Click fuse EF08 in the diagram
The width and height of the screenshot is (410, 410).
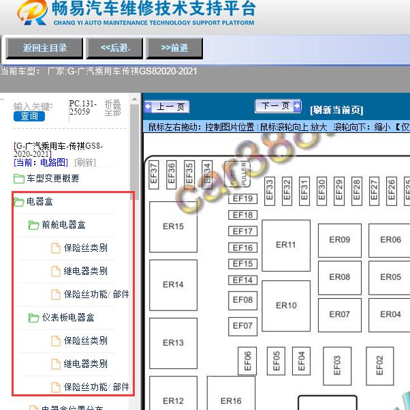tap(242, 300)
